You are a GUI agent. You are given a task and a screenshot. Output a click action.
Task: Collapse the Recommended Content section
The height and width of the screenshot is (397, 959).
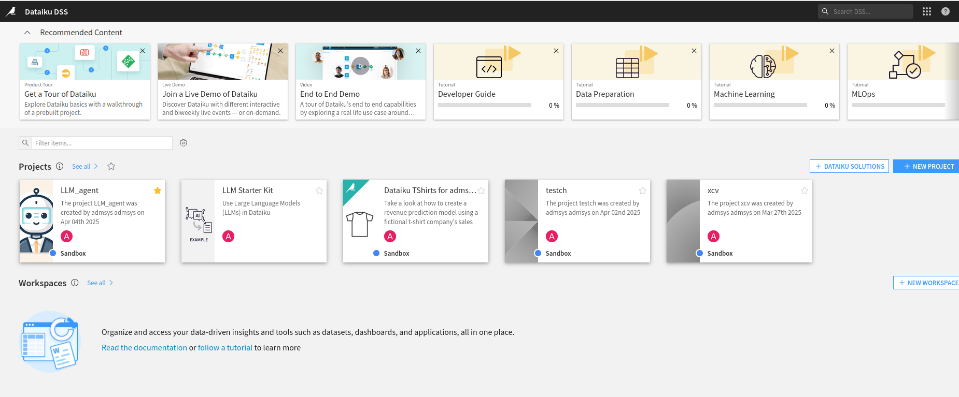coord(27,33)
